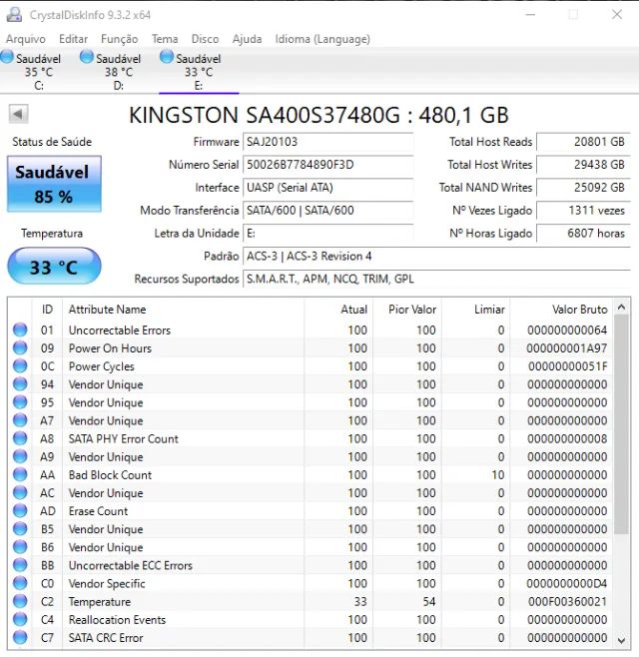639x657 pixels.
Task: Click status circle for Erase Count row
Action: (20, 511)
